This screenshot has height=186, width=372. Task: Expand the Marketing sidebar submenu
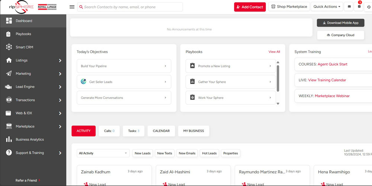[x=60, y=74]
